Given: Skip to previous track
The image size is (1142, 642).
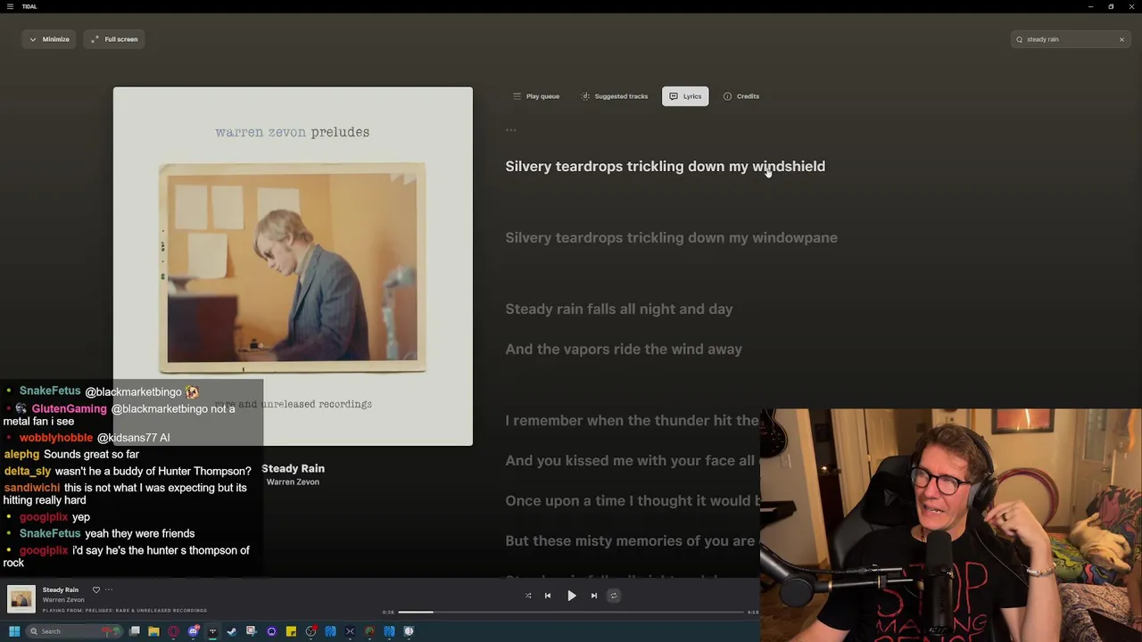Looking at the screenshot, I should 548,596.
